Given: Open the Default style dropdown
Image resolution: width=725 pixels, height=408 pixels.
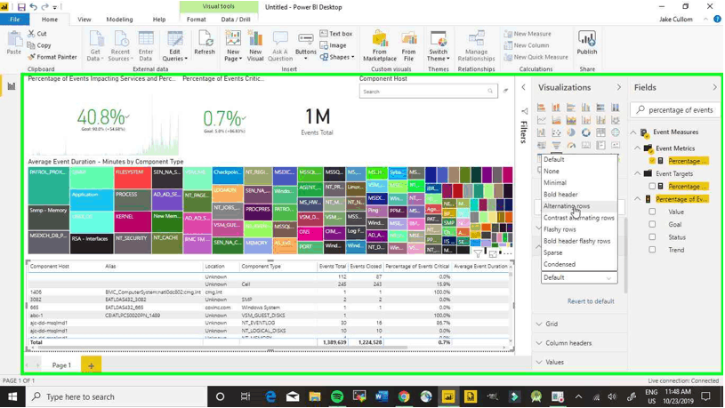Looking at the screenshot, I should [579, 277].
